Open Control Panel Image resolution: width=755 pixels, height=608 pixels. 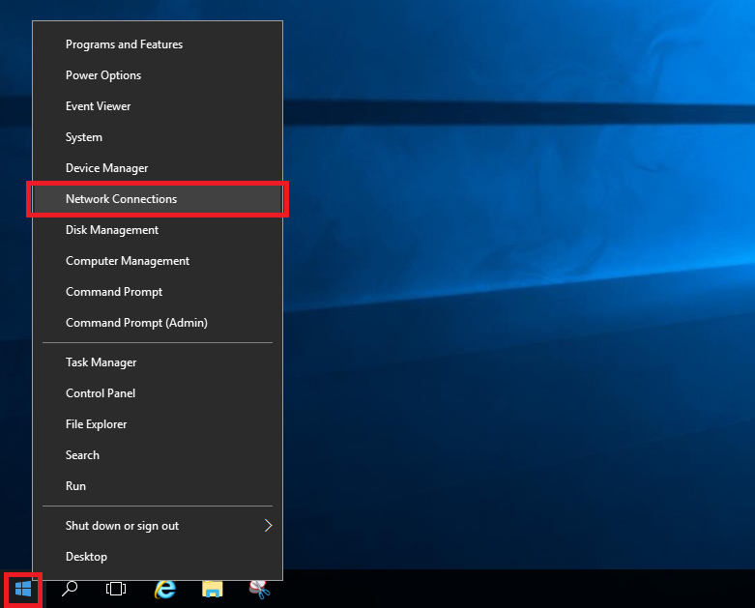tap(158, 392)
